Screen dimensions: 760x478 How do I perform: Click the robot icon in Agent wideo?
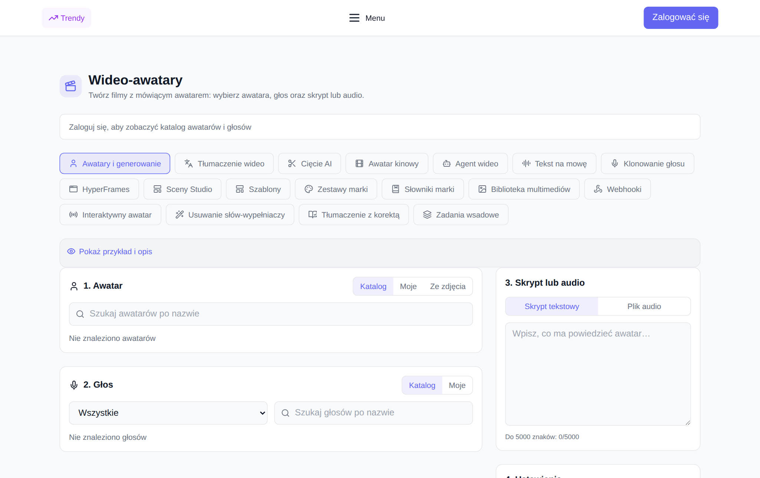(447, 163)
